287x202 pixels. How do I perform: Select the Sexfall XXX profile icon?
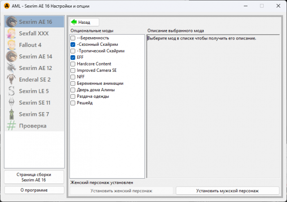(12, 33)
